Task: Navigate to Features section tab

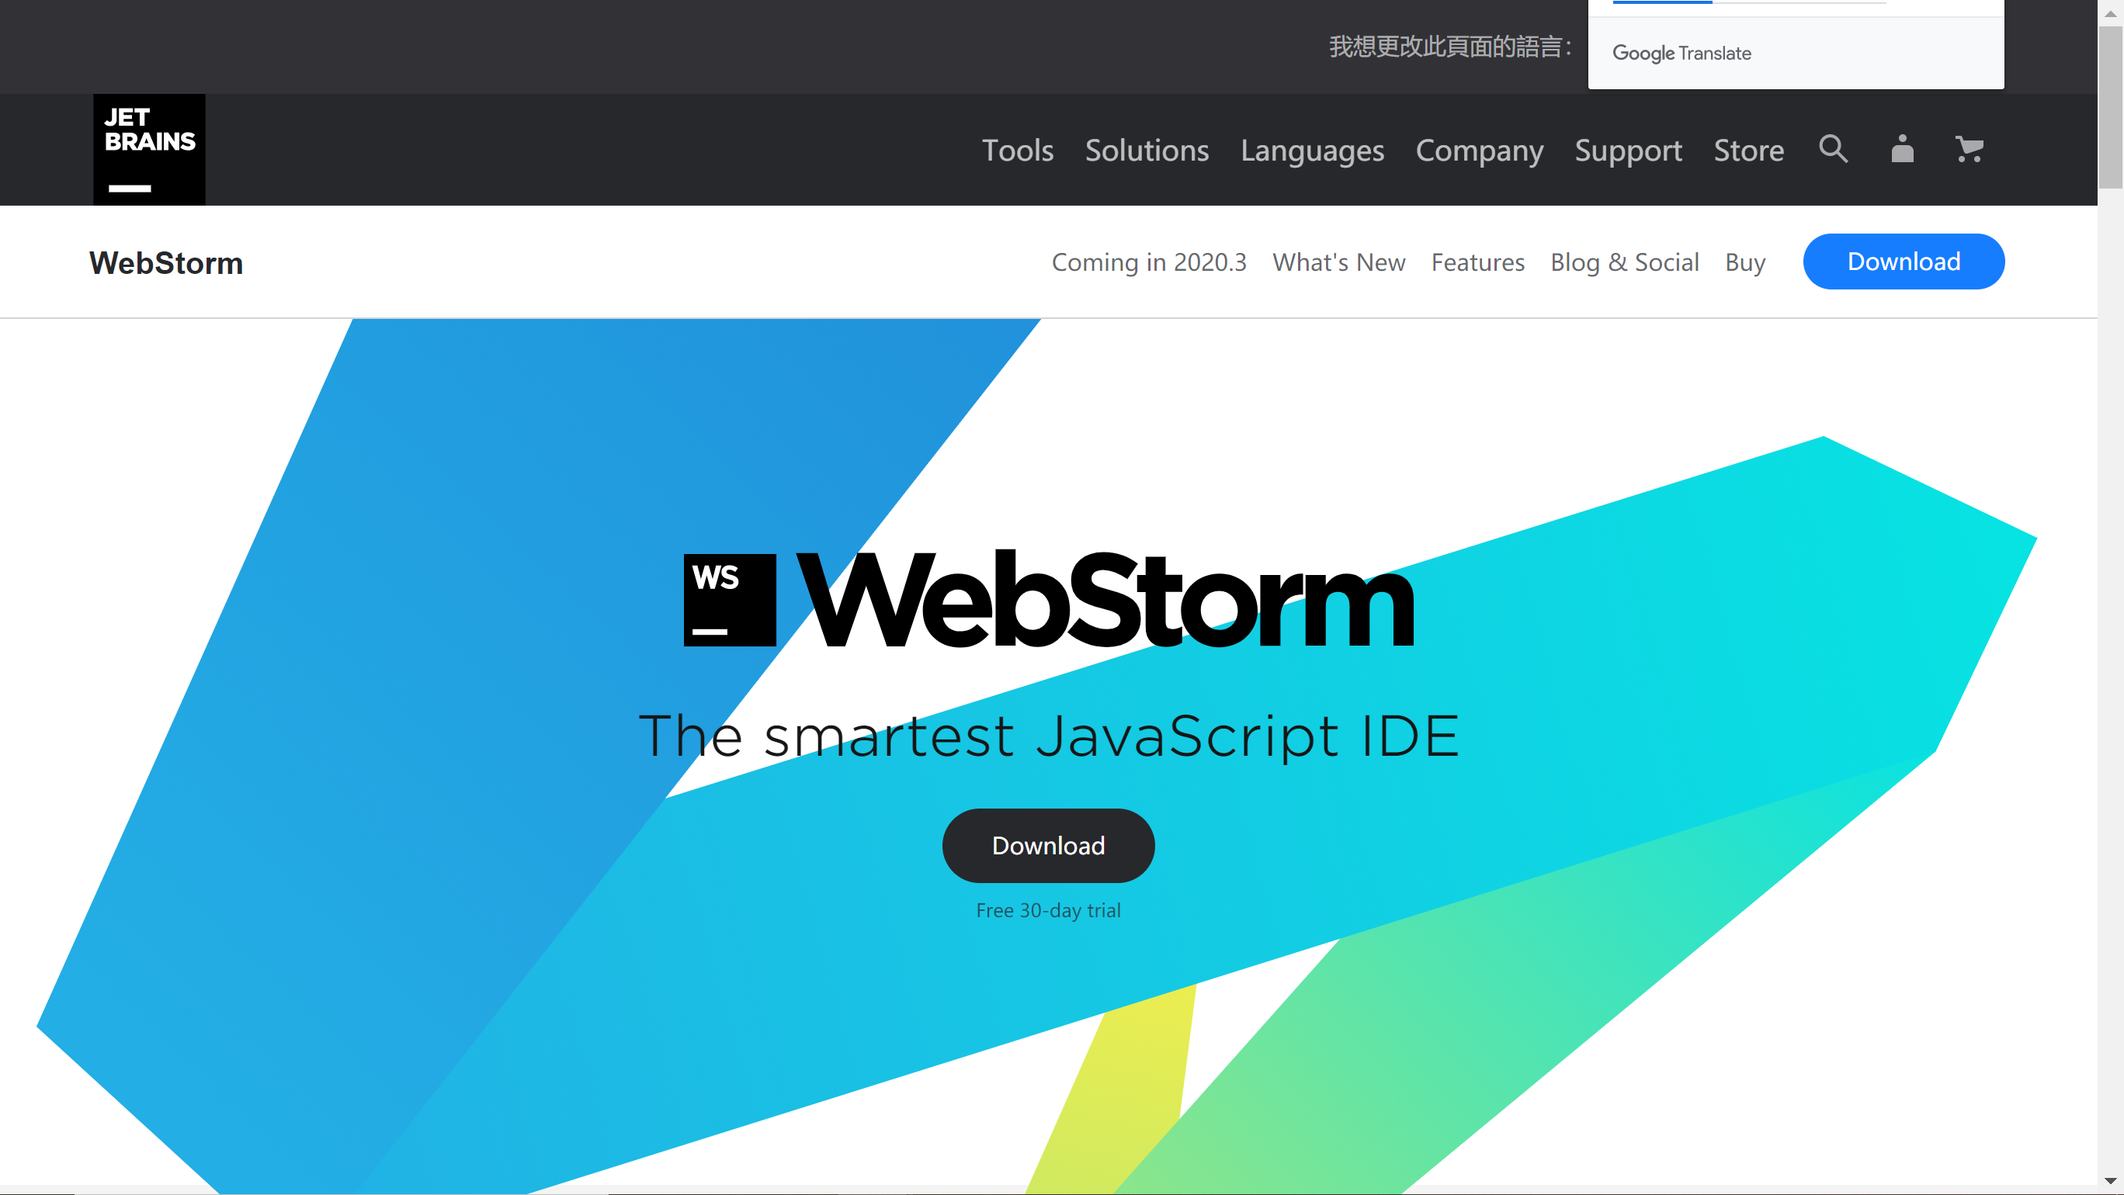Action: tap(1478, 262)
